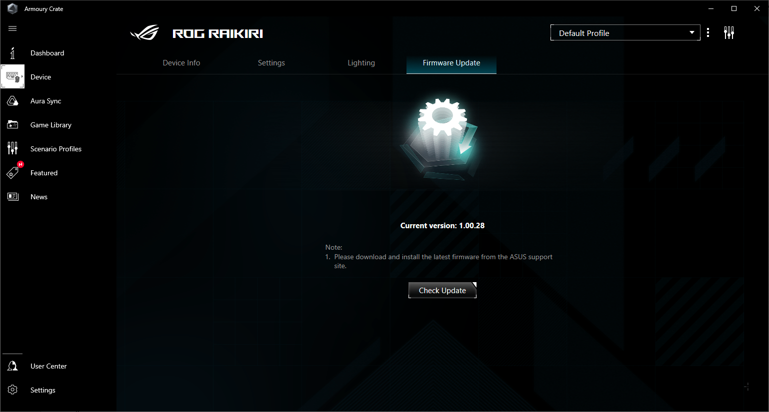Maximize the Armoury Crate window
The height and width of the screenshot is (412, 769).
tap(734, 8)
